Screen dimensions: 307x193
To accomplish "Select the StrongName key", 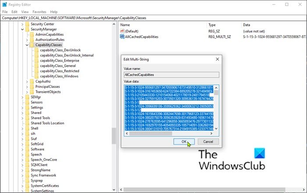I will point(40,170).
